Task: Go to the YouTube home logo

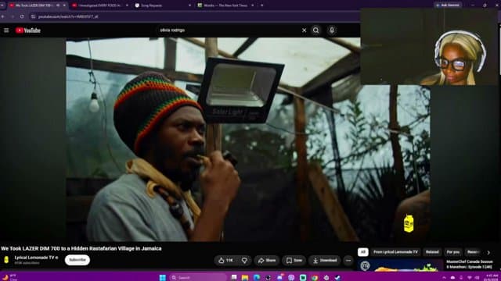Action: click(28, 30)
